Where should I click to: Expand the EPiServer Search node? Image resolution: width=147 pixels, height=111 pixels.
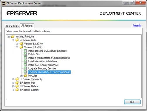(13, 90)
